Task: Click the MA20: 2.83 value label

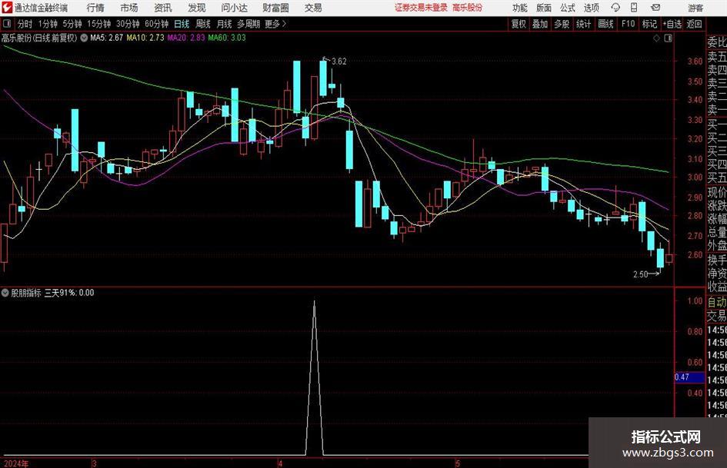Action: click(x=186, y=38)
